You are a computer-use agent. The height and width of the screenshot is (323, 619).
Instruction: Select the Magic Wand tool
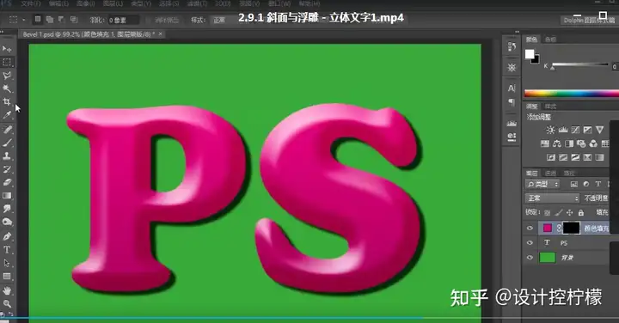coord(7,88)
